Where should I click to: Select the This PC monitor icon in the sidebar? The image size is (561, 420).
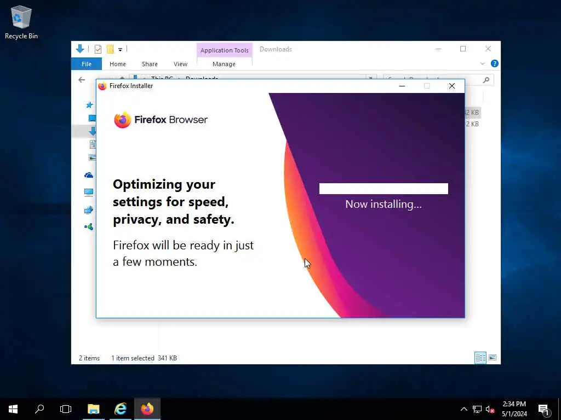click(x=89, y=192)
